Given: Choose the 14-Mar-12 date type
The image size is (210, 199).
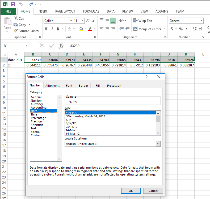Looking at the screenshot, I should 73,134.
